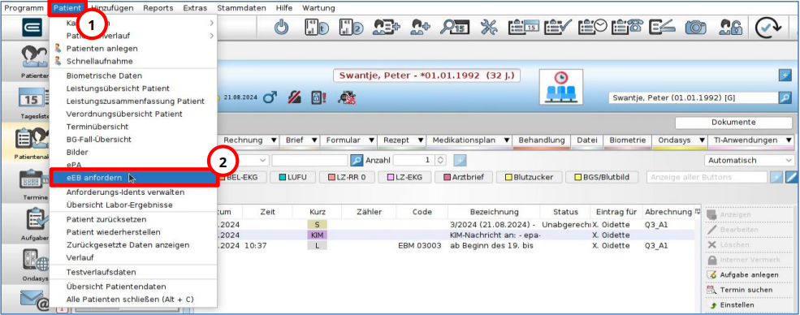
Task: Switch to the Behandlung tab
Action: click(542, 140)
